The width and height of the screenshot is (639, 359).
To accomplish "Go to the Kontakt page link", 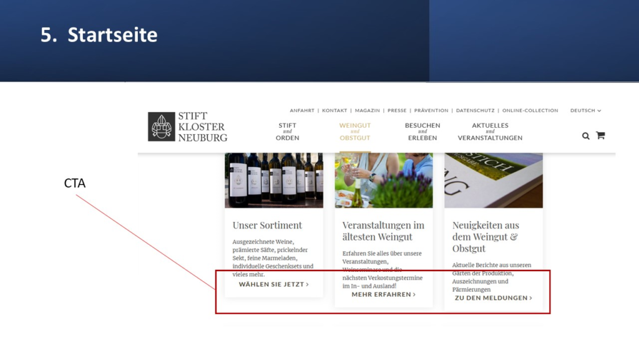I will (x=334, y=110).
